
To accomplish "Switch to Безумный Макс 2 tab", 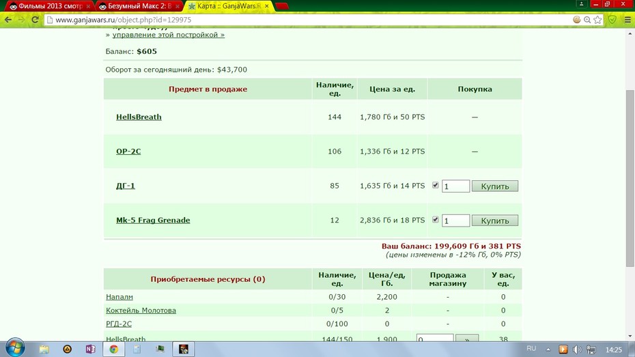I will (x=138, y=6).
